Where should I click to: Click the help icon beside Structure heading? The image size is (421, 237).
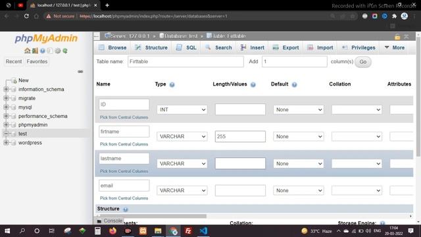126,209
